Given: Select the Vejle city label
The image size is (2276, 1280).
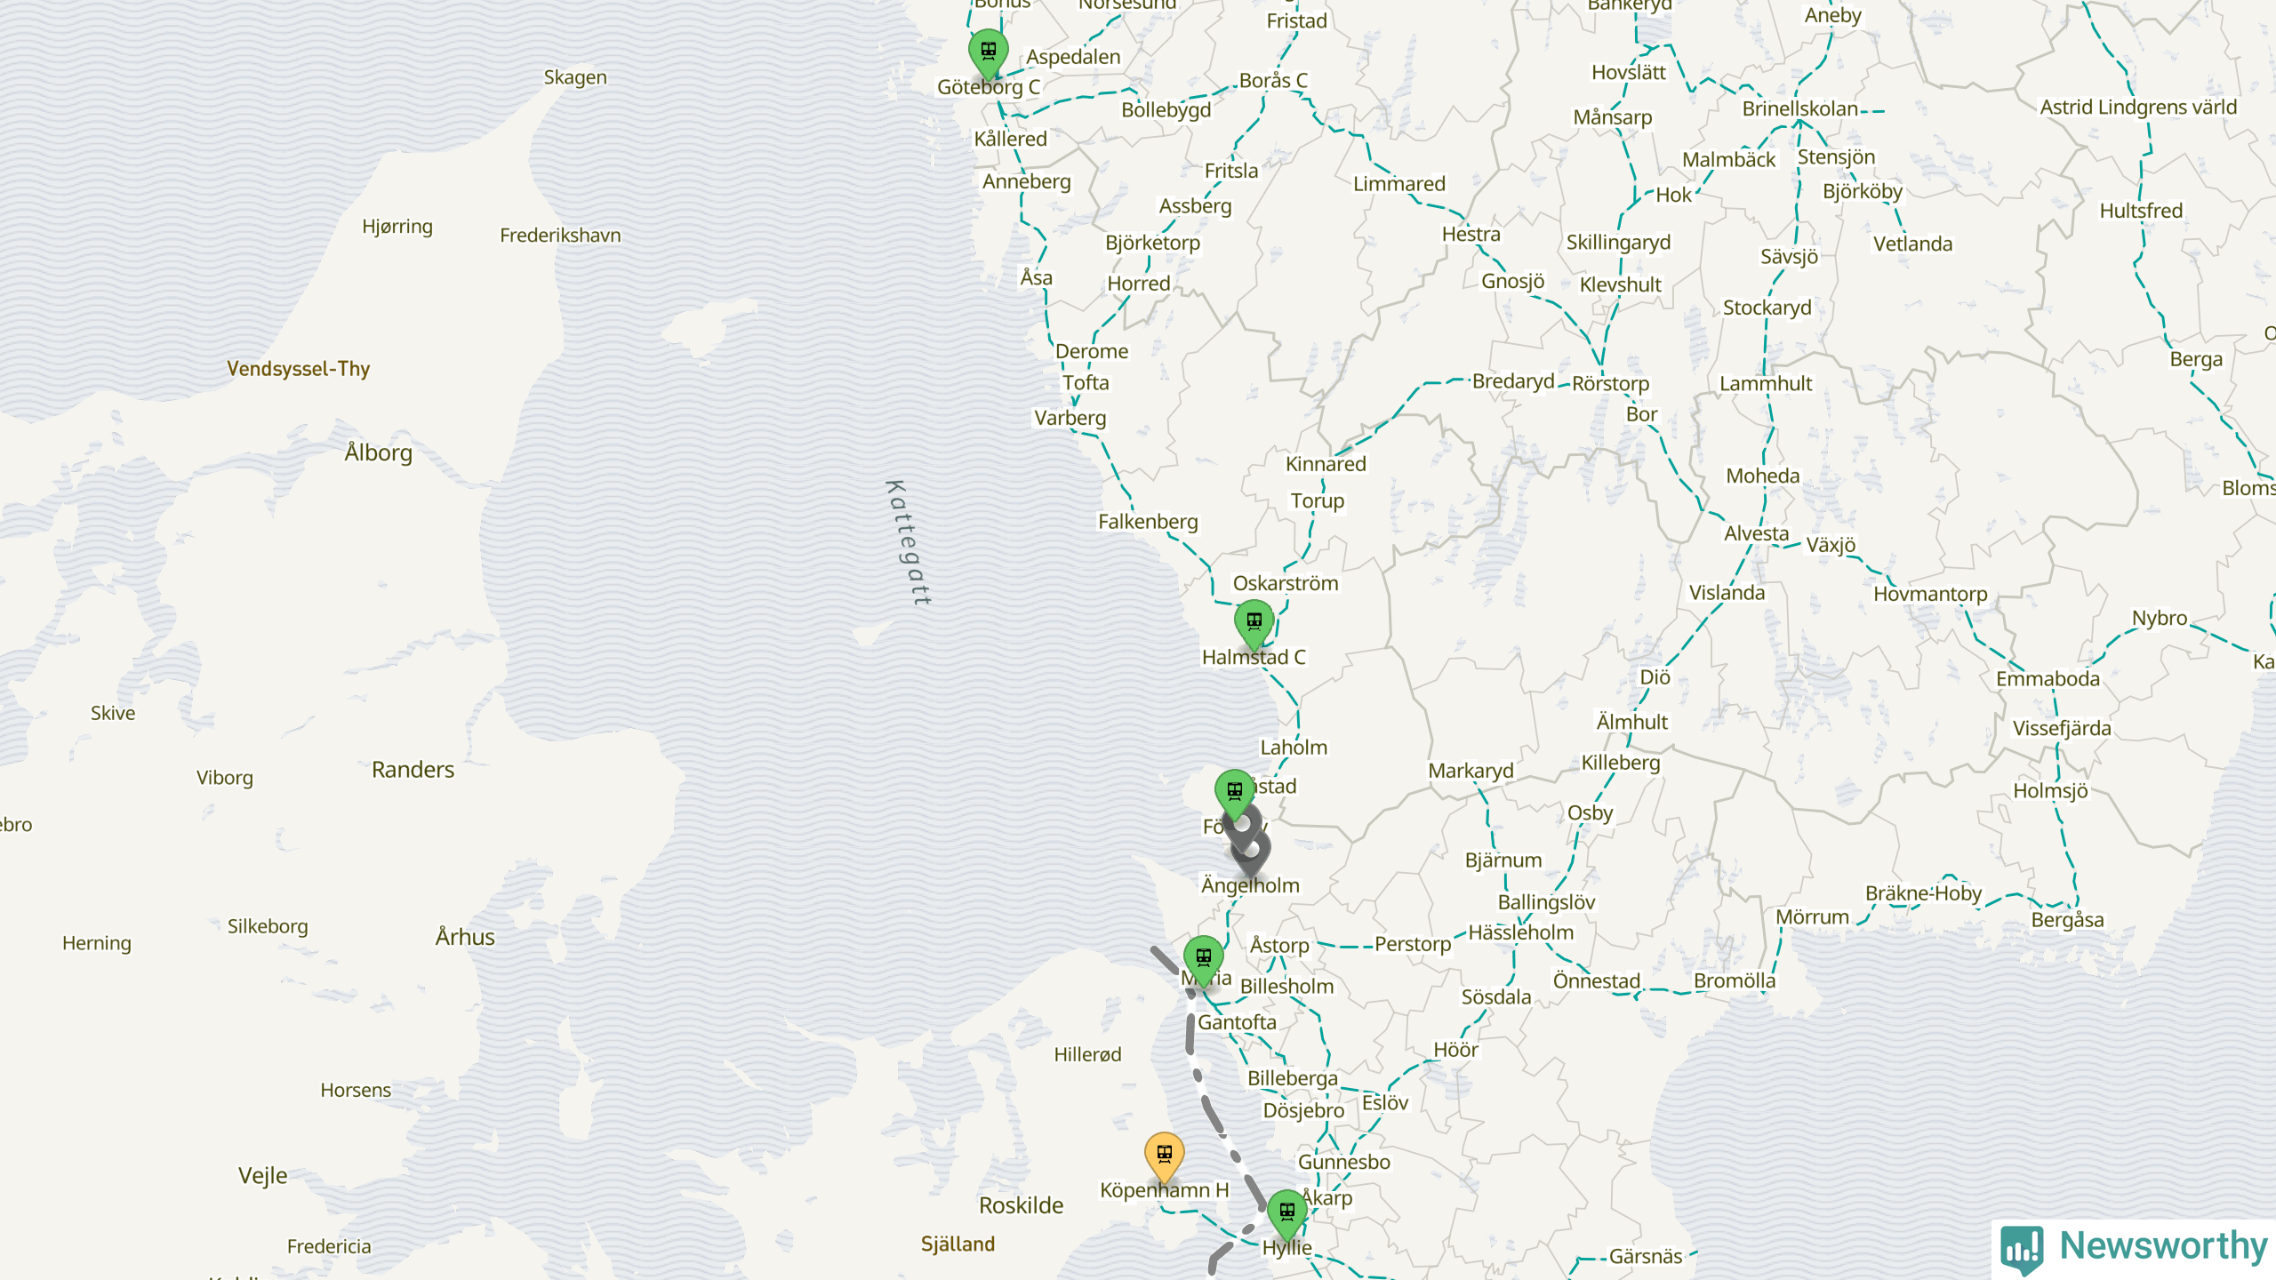Looking at the screenshot, I should coord(263,1176).
